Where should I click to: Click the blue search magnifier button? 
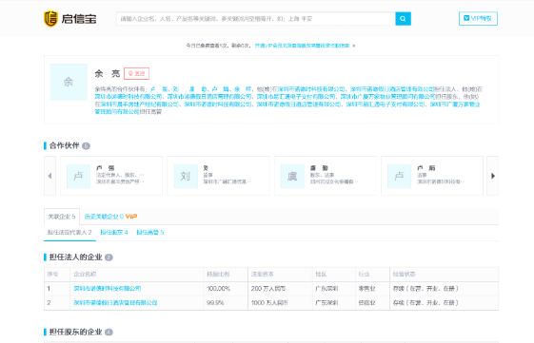pos(403,19)
